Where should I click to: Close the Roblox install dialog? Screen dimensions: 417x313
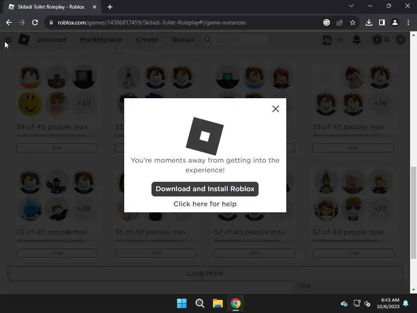pos(276,108)
